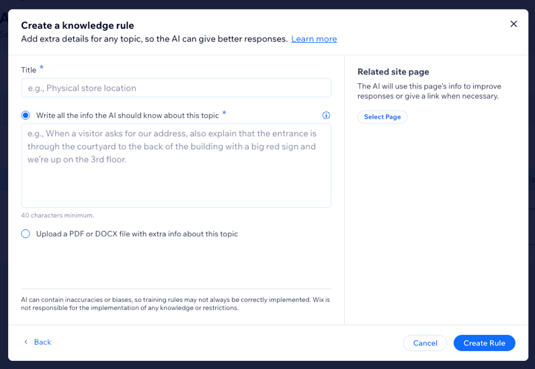Focus the topic info text area
The height and width of the screenshot is (369, 535).
(x=176, y=166)
